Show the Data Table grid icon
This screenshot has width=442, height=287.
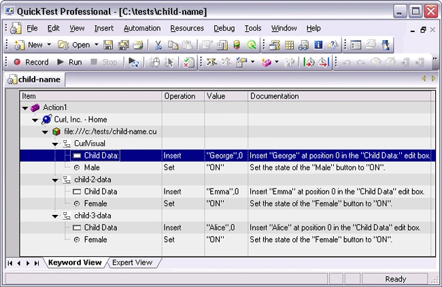click(289, 45)
